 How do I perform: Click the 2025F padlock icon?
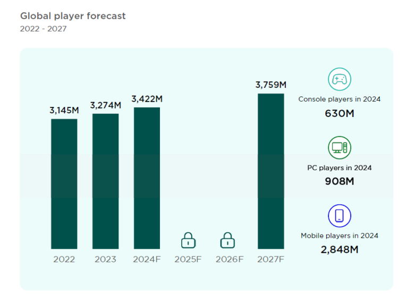pos(188,240)
